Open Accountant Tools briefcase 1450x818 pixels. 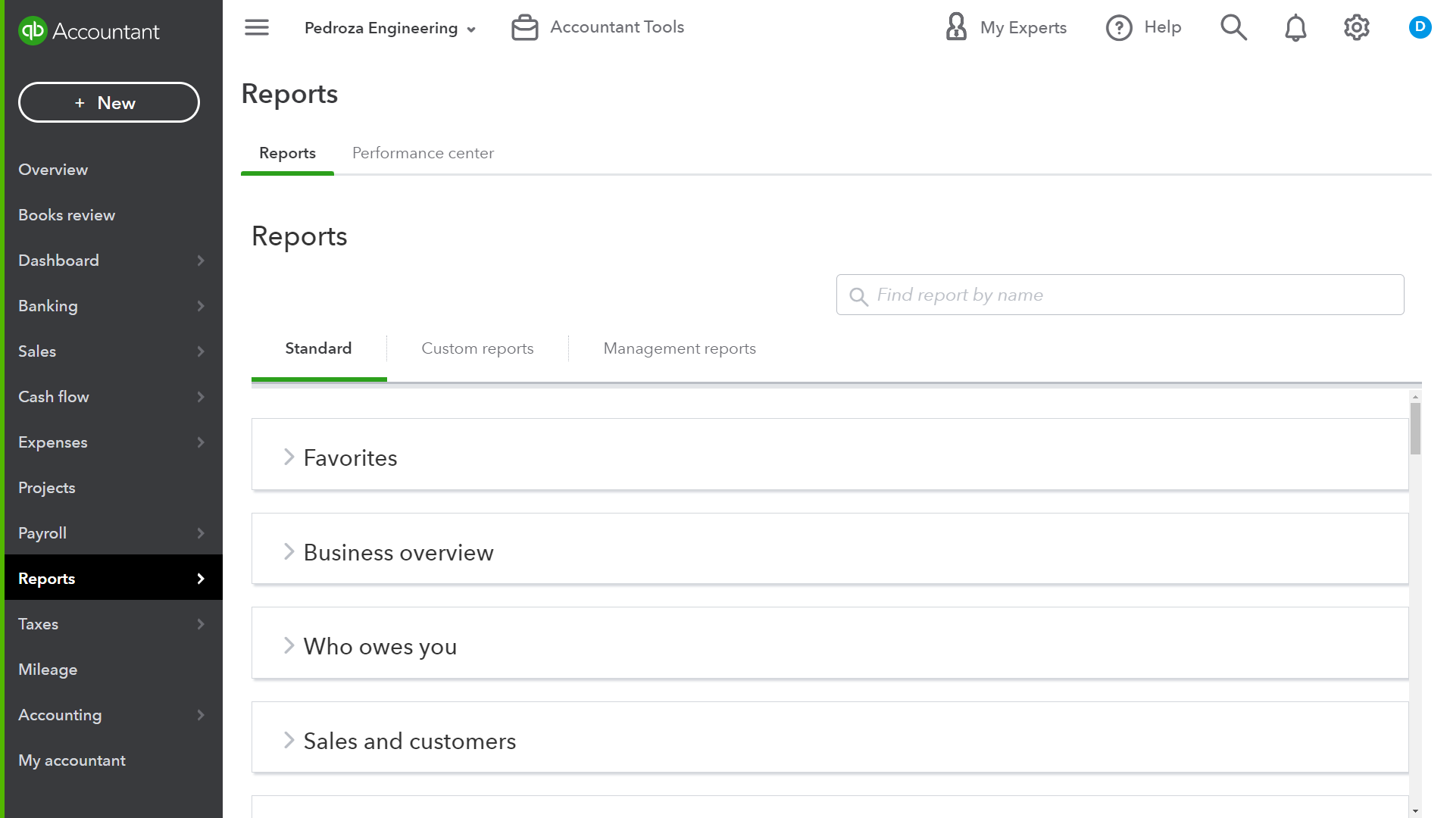click(x=598, y=27)
